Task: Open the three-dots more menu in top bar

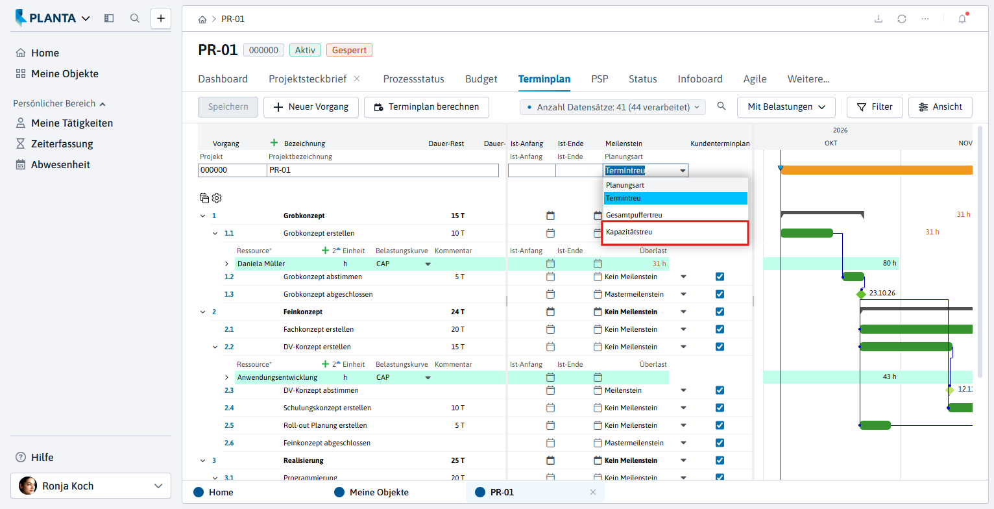Action: point(925,19)
